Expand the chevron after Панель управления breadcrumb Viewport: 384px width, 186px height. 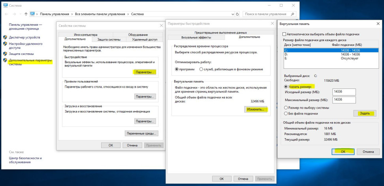(72, 14)
